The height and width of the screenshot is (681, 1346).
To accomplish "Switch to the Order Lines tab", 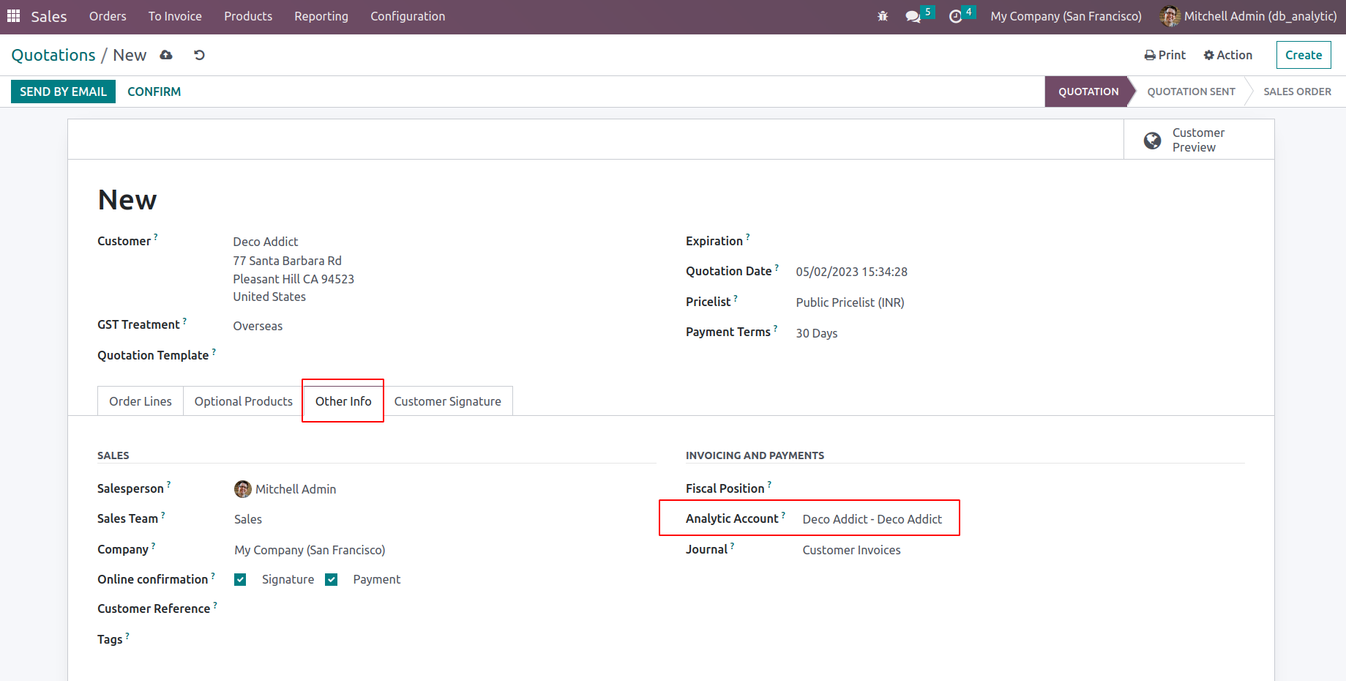I will click(x=141, y=401).
